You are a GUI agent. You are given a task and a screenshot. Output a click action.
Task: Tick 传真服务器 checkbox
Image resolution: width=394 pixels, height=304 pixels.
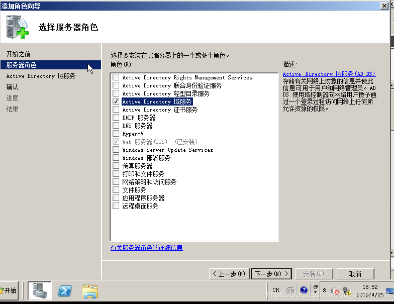coord(116,166)
